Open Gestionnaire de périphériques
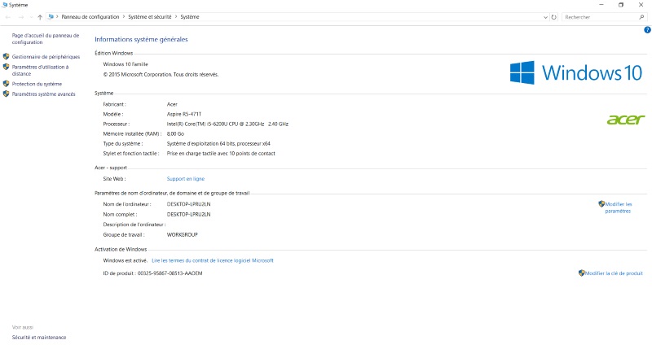652x349 pixels. click(x=46, y=57)
